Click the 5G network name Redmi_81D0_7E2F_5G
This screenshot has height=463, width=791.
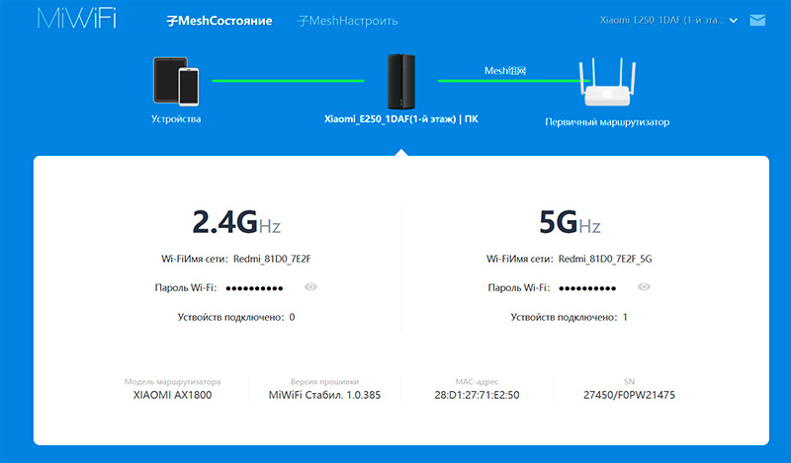605,260
